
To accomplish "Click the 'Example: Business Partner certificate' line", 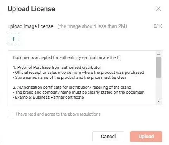I will pyautogui.click(x=48, y=97).
